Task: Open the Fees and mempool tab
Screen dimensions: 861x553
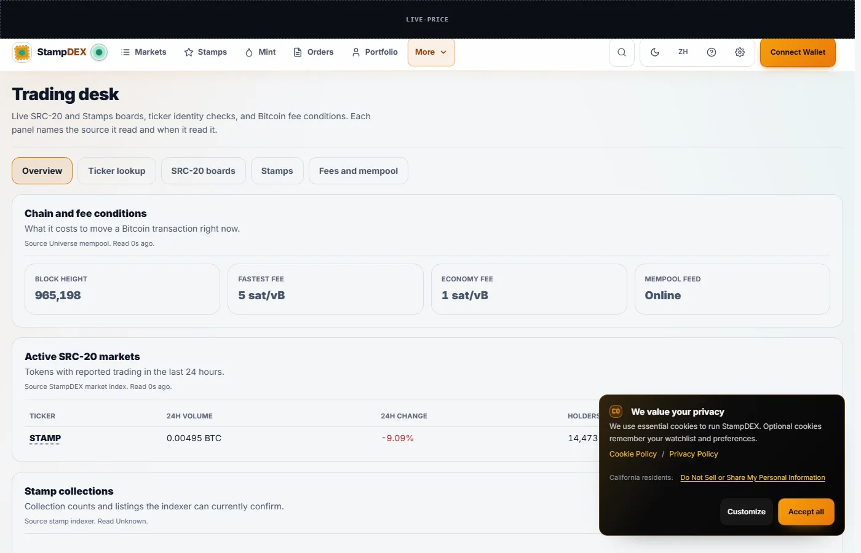Action: click(x=359, y=171)
